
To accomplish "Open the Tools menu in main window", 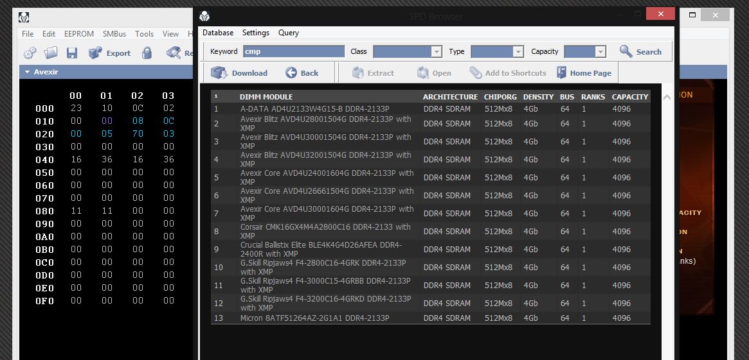I will [144, 34].
